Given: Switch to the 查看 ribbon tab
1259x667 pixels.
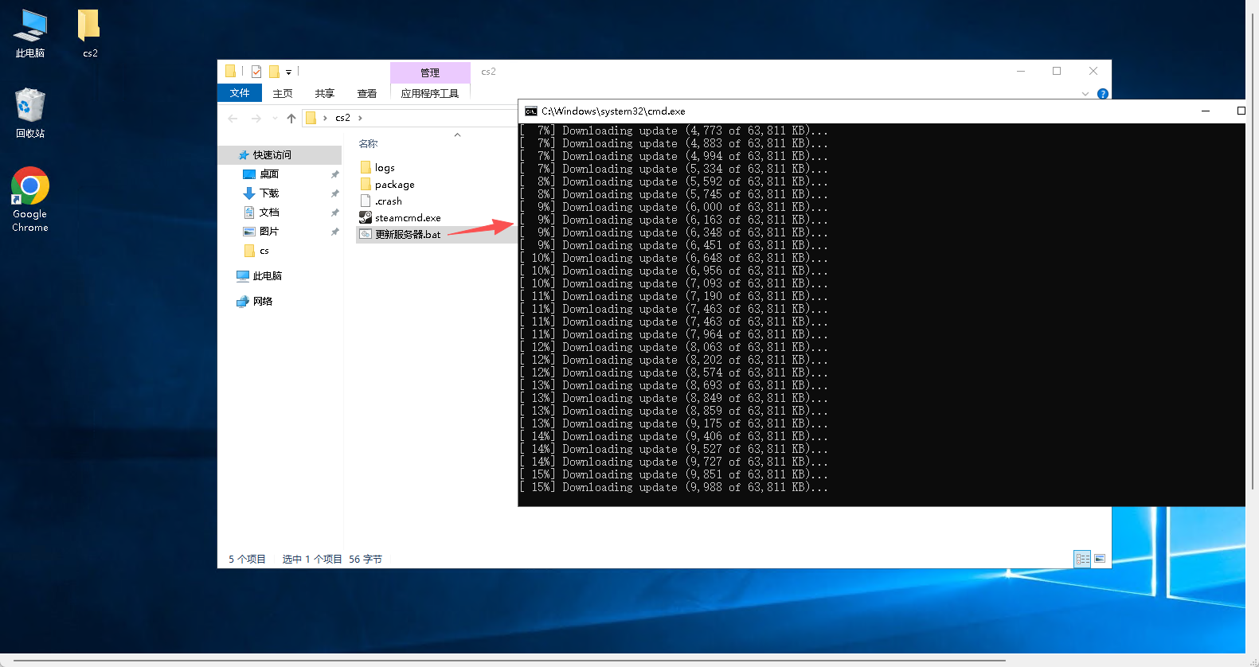Looking at the screenshot, I should [367, 94].
